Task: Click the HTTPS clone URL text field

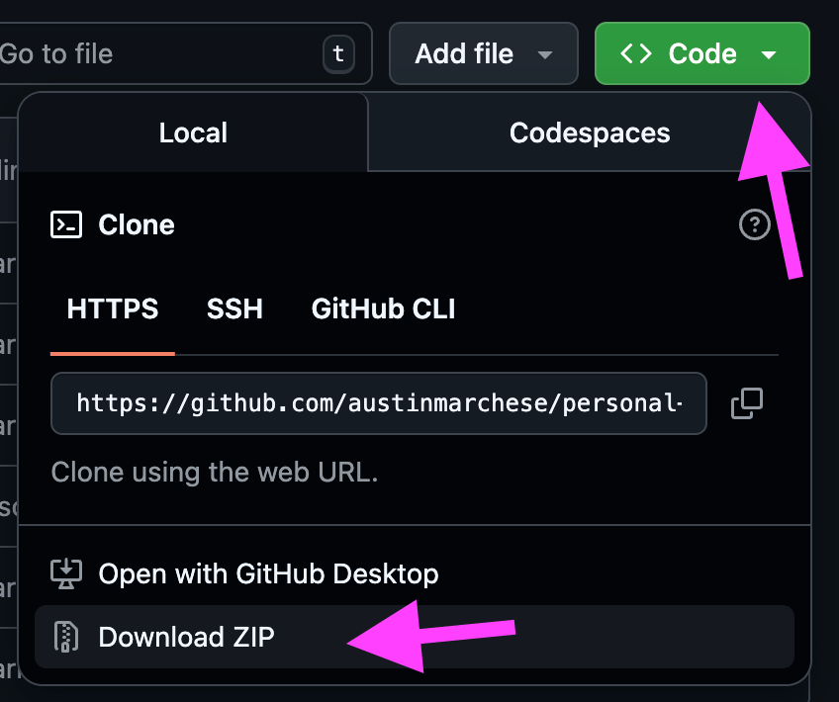Action: (x=379, y=403)
